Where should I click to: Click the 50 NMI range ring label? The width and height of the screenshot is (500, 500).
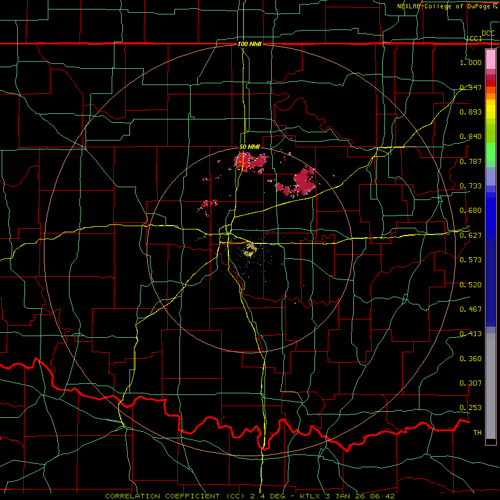249,147
